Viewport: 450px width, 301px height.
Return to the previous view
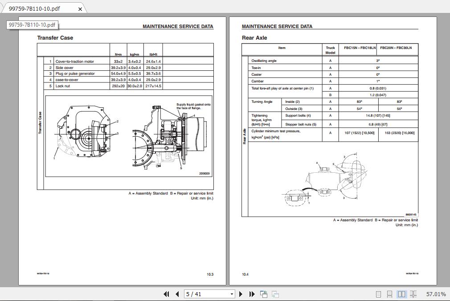263,294
